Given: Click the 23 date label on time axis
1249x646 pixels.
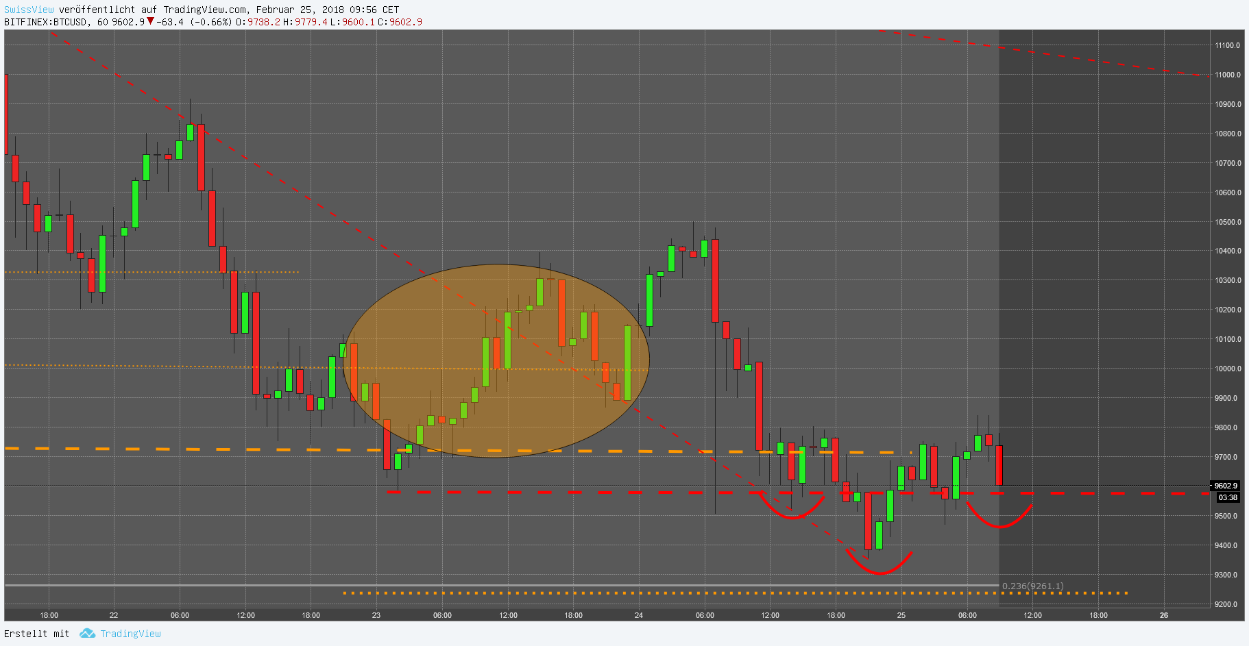Looking at the screenshot, I should click(376, 615).
